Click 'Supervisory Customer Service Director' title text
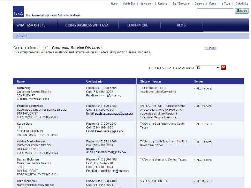The height and width of the screenshot is (188, 251). (42, 110)
